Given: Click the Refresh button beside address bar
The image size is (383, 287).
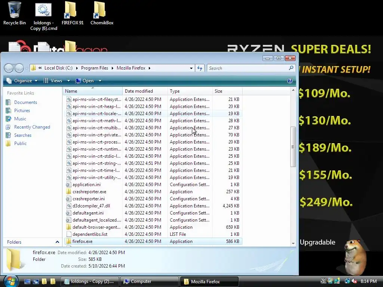Looking at the screenshot, I should tap(200, 68).
